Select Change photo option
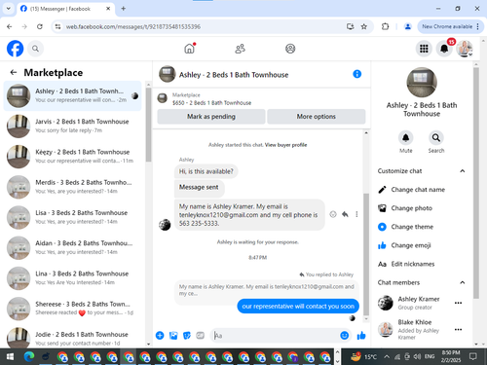 pyautogui.click(x=422, y=208)
